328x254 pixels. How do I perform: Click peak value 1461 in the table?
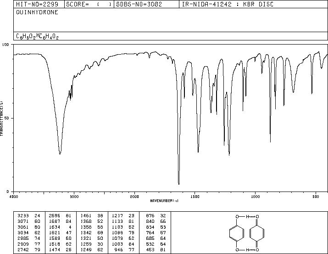[x=86, y=216]
